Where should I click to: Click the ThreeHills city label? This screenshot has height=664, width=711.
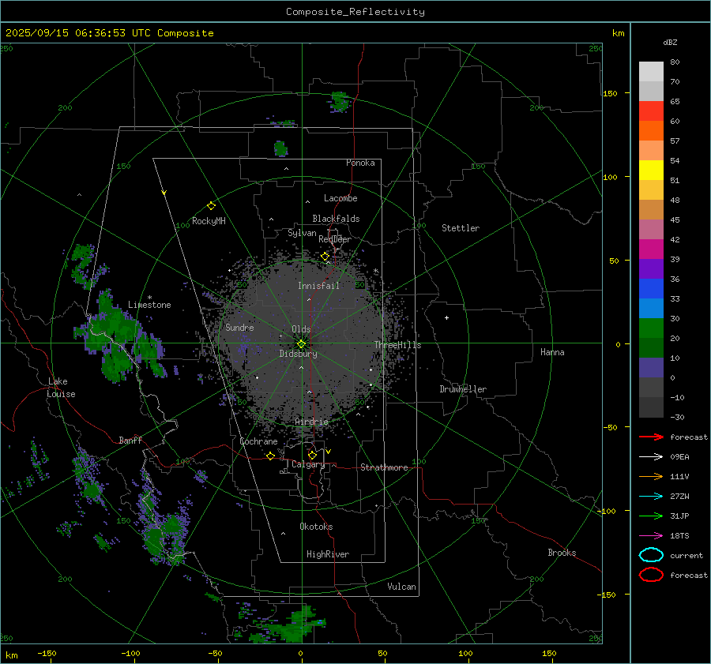point(397,345)
